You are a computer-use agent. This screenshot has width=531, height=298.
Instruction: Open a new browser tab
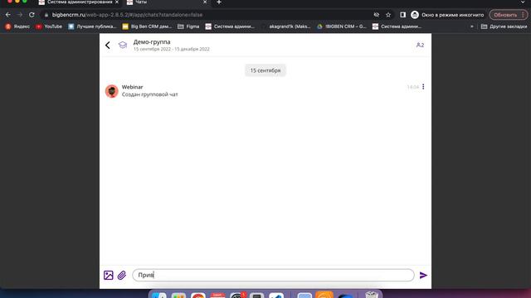click(219, 2)
